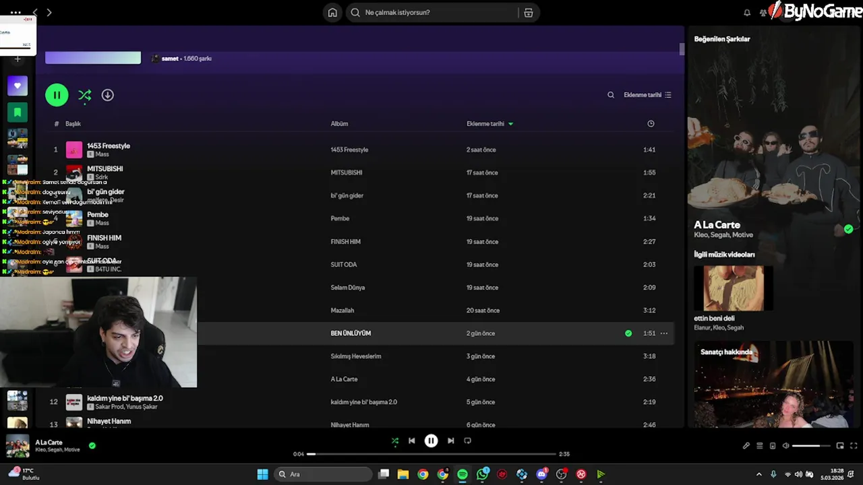Open File Explorer from the taskbar
The width and height of the screenshot is (863, 485).
[x=403, y=474]
